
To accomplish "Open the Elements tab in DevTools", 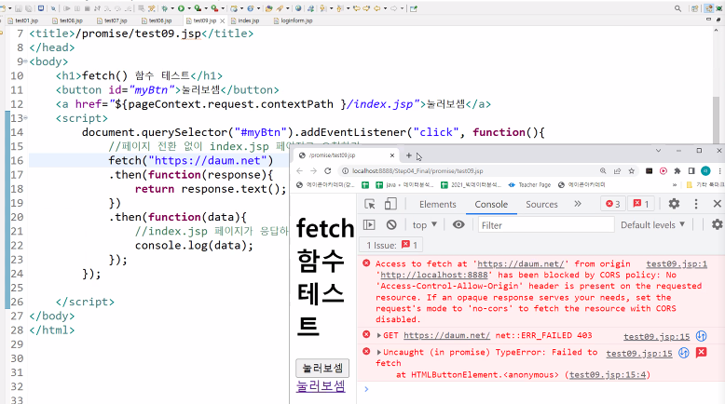I will click(x=437, y=204).
